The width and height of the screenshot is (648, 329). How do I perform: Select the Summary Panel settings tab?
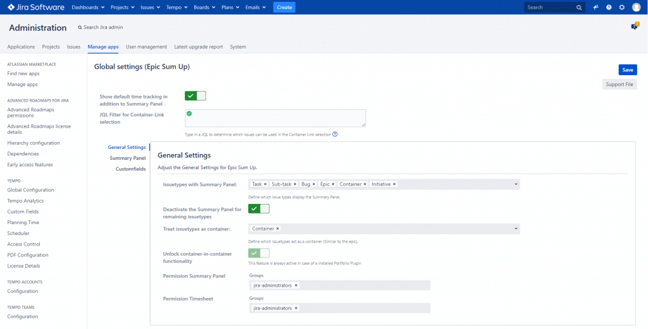(x=128, y=158)
